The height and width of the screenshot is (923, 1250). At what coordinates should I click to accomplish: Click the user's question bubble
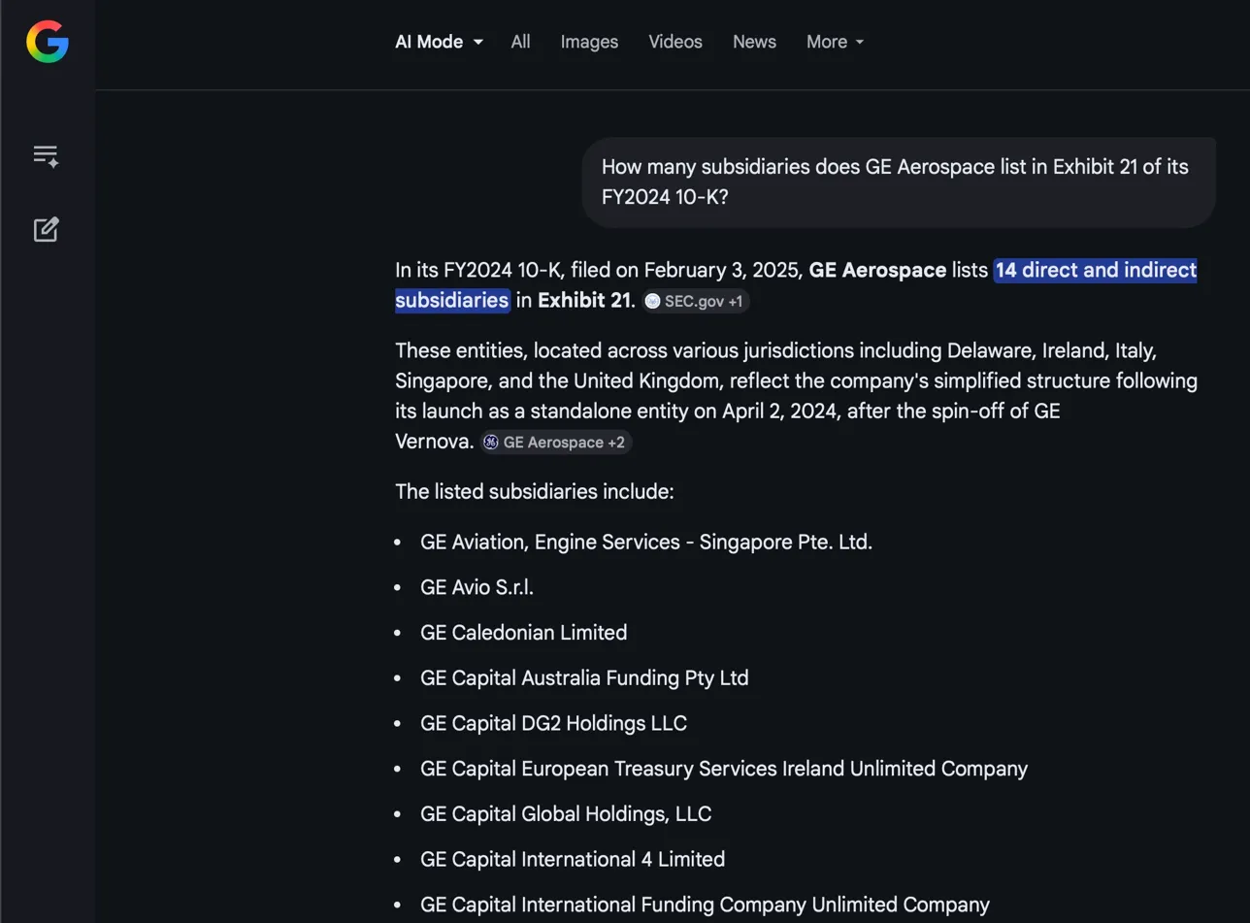(896, 181)
